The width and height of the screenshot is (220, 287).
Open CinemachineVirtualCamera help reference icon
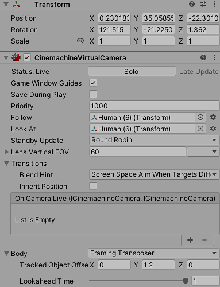[203, 57]
